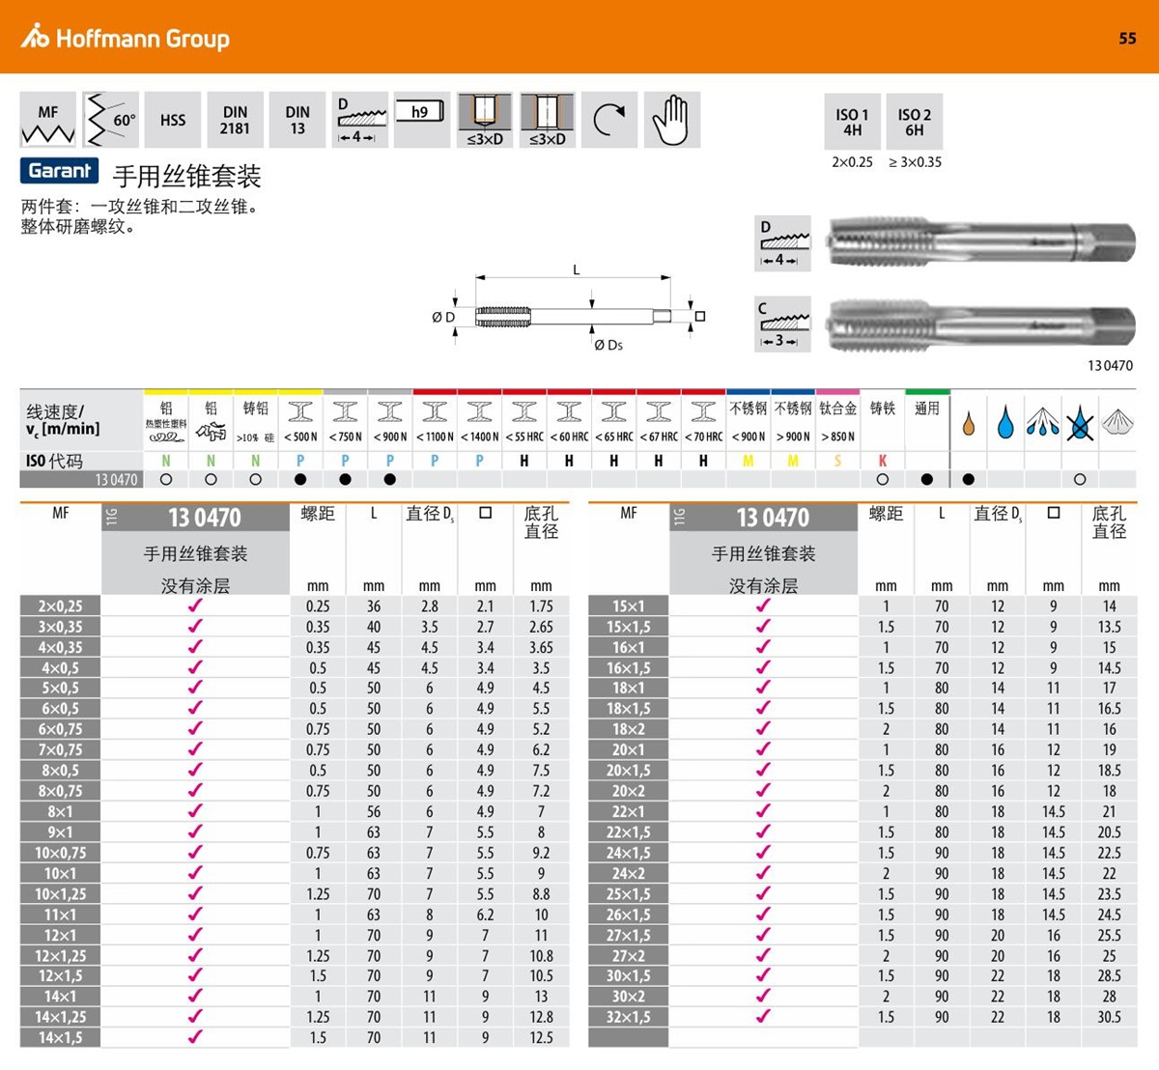Click the 3×0,35 size cell
The image size is (1159, 1070).
point(61,627)
